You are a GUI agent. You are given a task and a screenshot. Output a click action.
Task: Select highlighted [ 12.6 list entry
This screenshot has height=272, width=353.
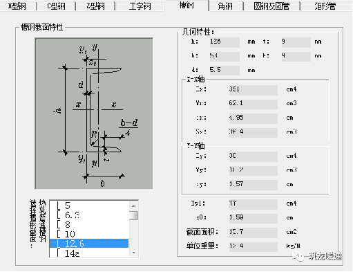click(89, 244)
